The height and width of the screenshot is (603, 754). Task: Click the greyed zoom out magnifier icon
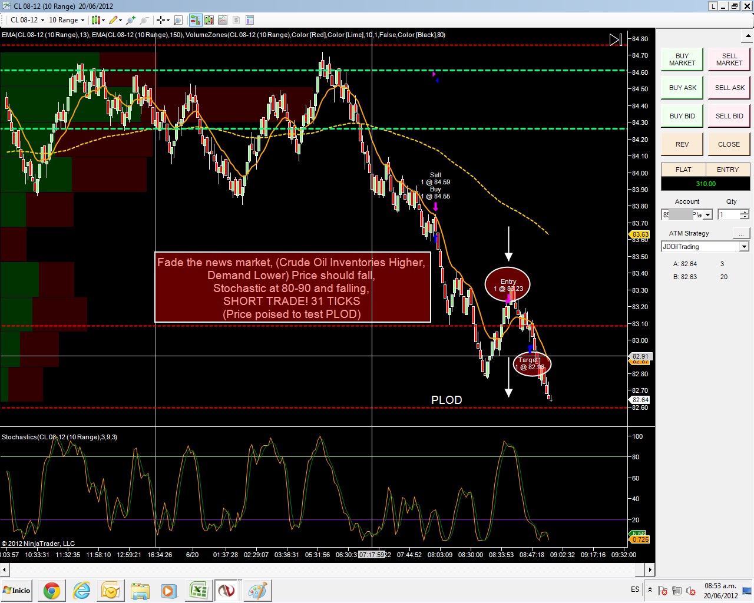tap(144, 20)
